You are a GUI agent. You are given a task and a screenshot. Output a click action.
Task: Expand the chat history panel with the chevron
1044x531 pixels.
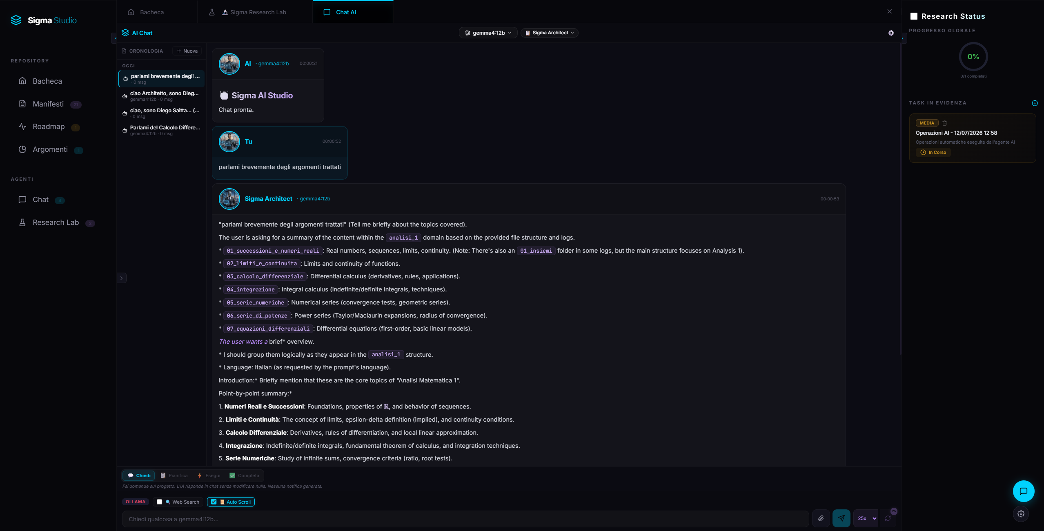coord(122,278)
